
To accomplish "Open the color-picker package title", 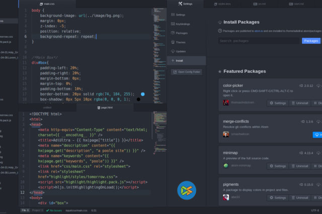I will (233, 85).
